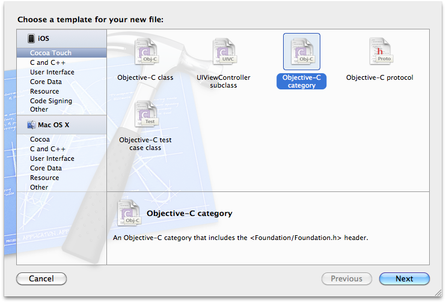Click the iOS phone icon in sidebar
This screenshot has width=446, height=303.
coord(31,38)
